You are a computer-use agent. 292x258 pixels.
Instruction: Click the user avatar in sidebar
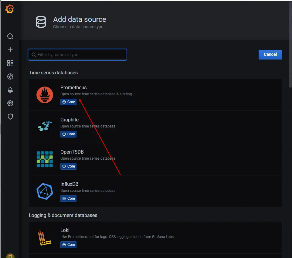click(10, 255)
